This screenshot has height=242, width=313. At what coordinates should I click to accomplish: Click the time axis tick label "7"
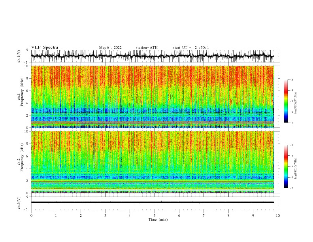[x=204, y=216]
